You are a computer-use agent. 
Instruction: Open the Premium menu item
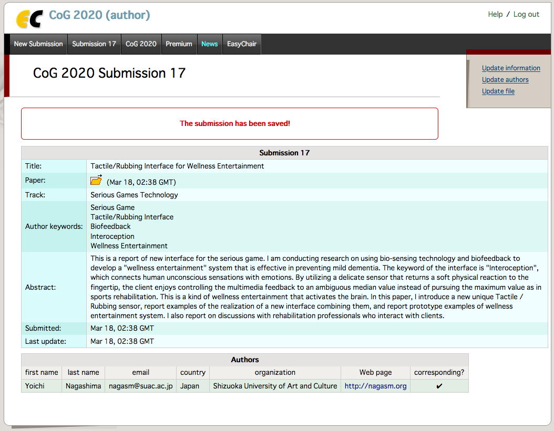pos(179,44)
